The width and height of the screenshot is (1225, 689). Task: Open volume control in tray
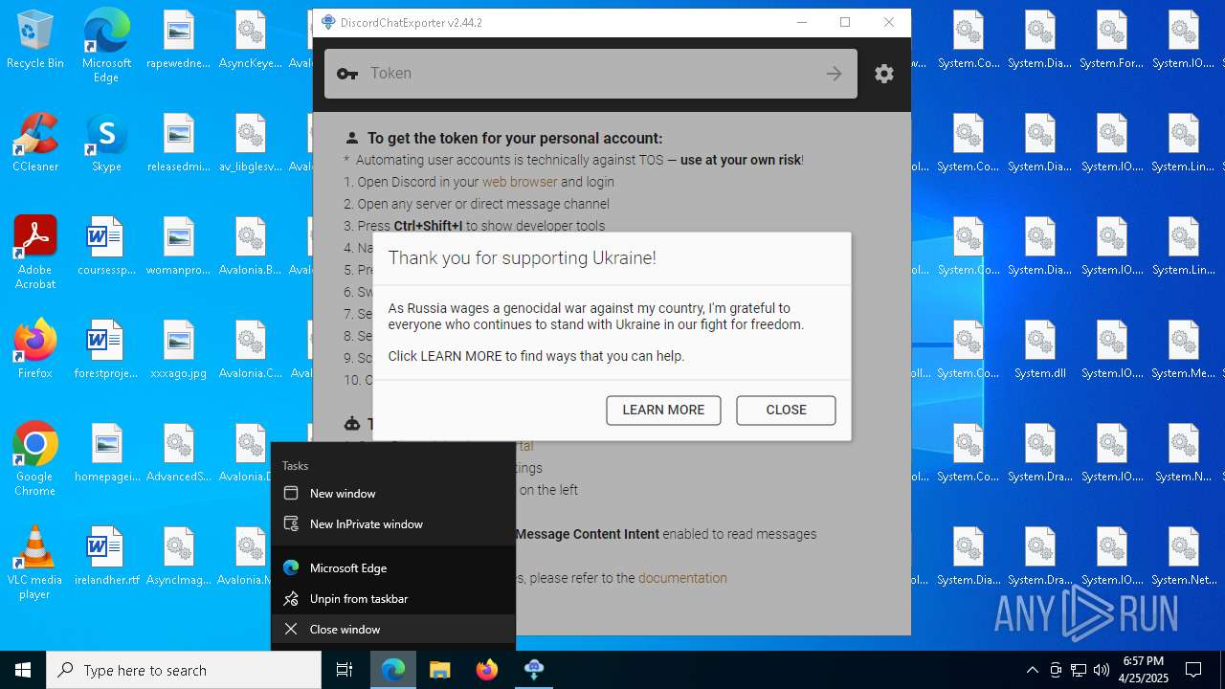point(1102,670)
